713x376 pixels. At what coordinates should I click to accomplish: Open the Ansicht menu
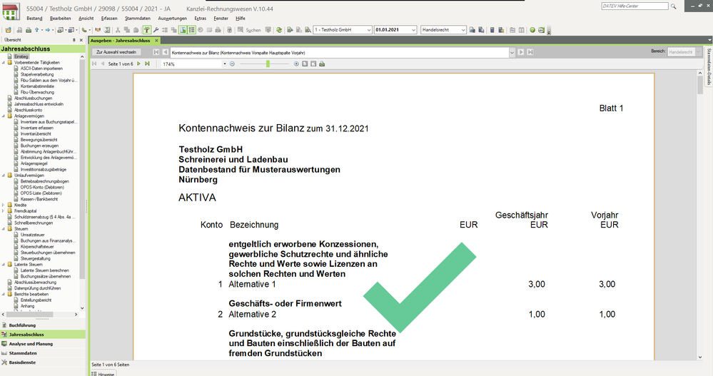click(x=86, y=18)
